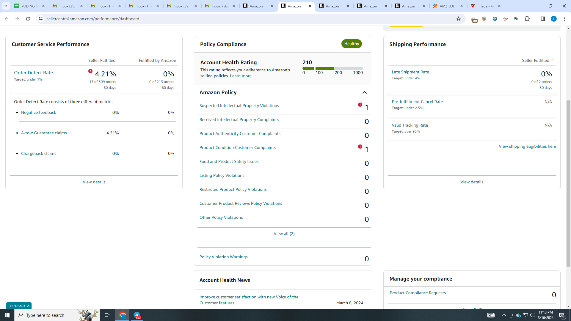
Task: Click View details under Shipping Performance
Action: (x=472, y=182)
